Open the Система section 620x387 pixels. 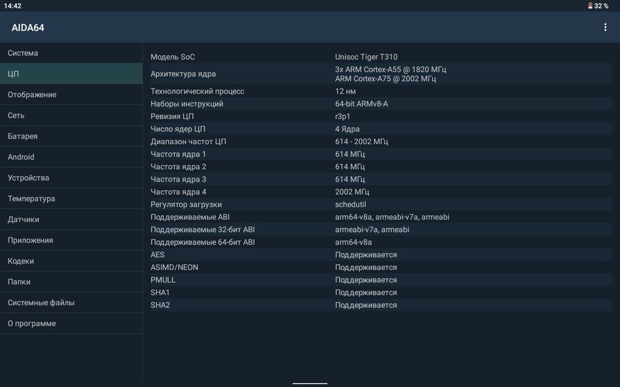(71, 53)
